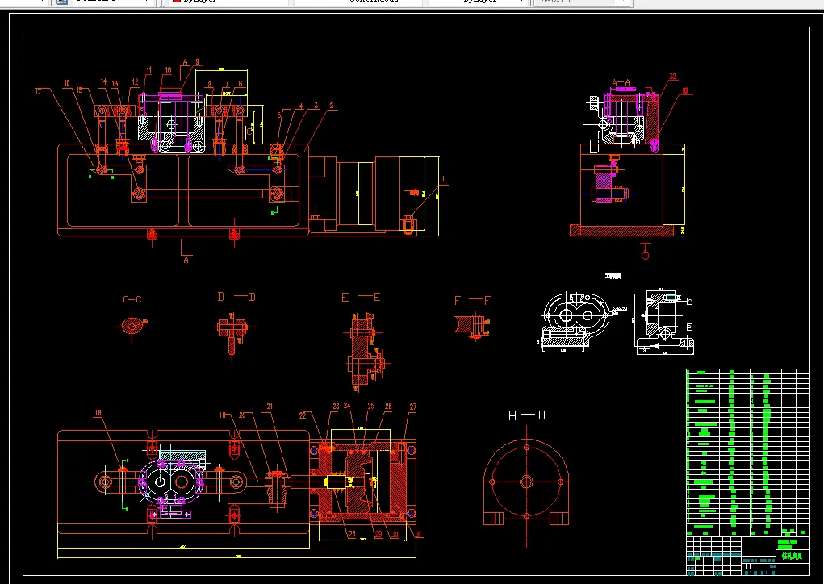Click part number 33 callout in A-A view
824x584 pixels.
point(684,90)
